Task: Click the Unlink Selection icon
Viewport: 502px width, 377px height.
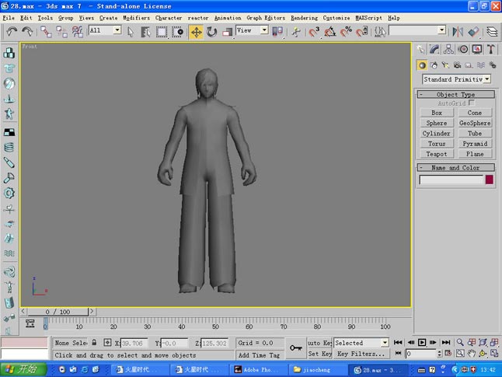Action: pos(62,32)
